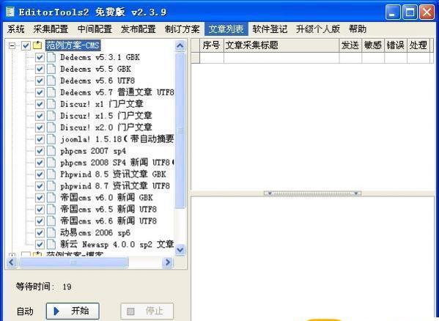The width and height of the screenshot is (439, 321).
Task: Click document icon beside joomla! 1.5.18
Action: (x=51, y=139)
